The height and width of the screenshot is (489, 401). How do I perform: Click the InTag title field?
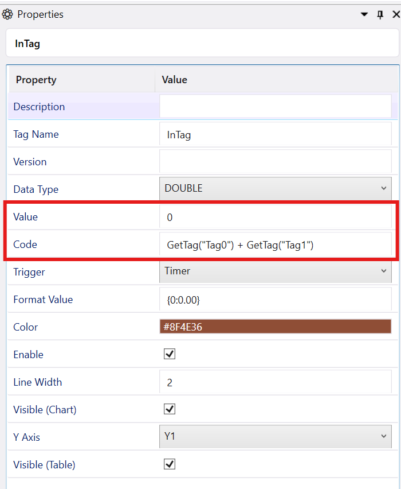(x=202, y=43)
